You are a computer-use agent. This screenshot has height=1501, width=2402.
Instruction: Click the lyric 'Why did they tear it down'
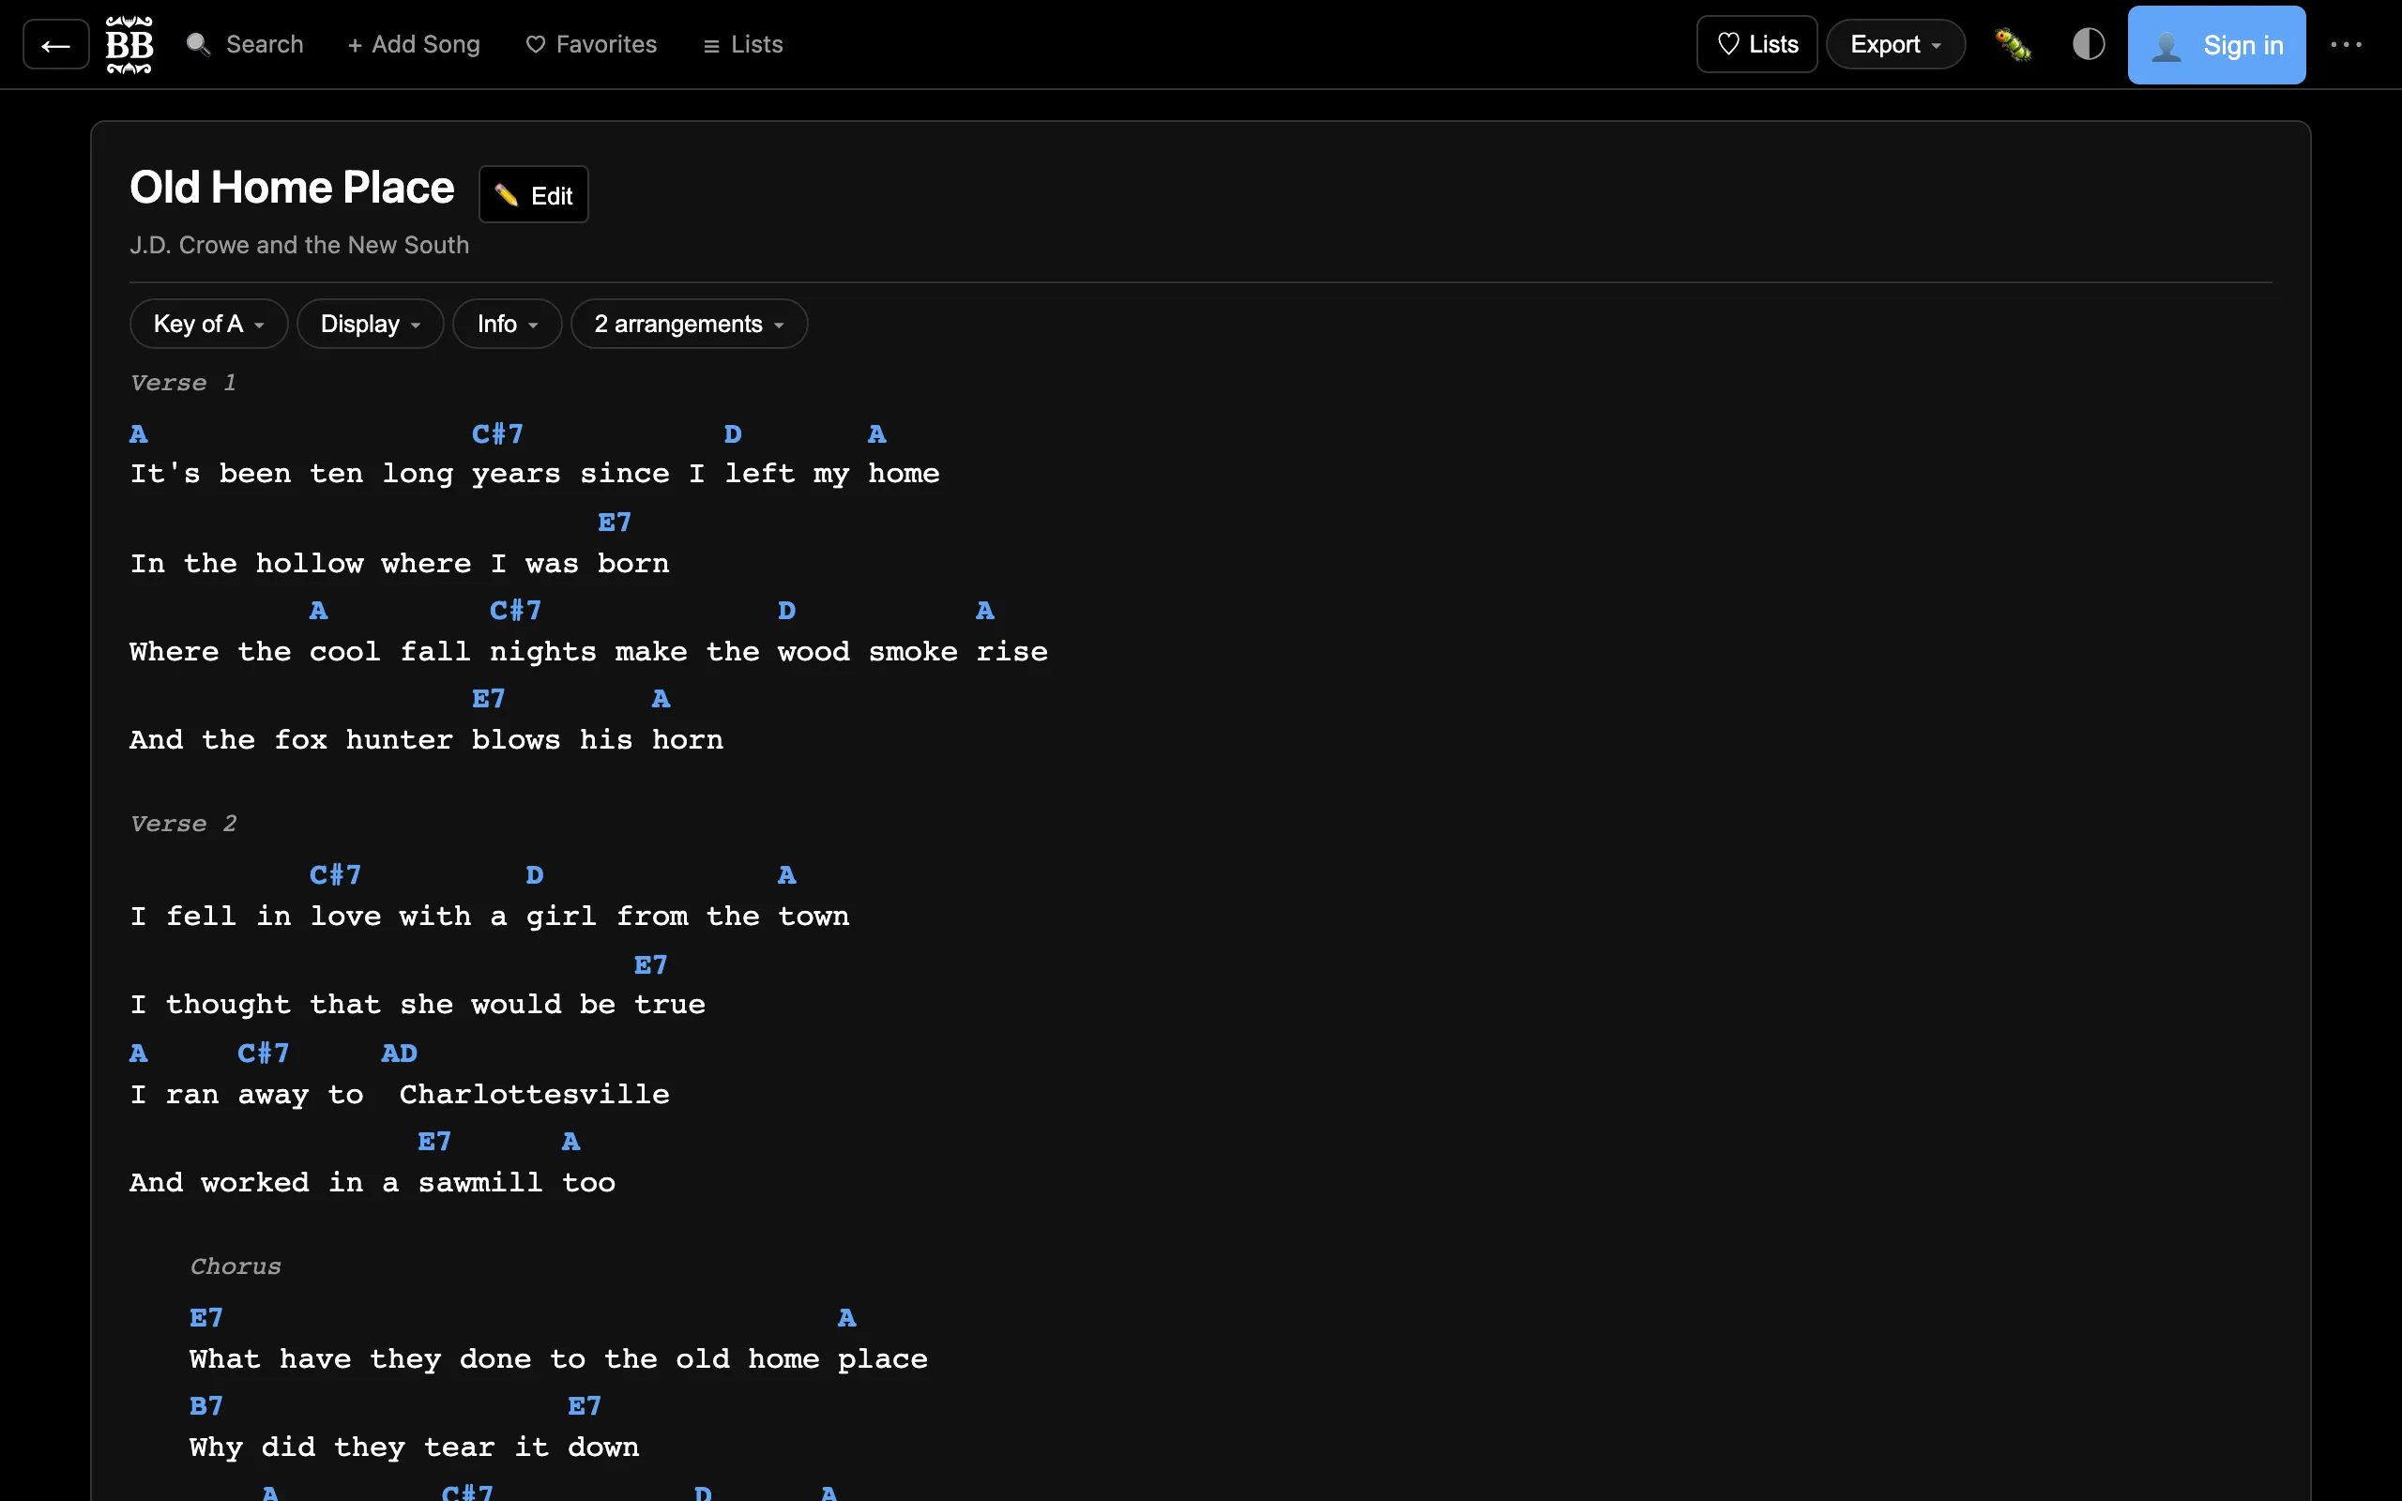(x=414, y=1448)
